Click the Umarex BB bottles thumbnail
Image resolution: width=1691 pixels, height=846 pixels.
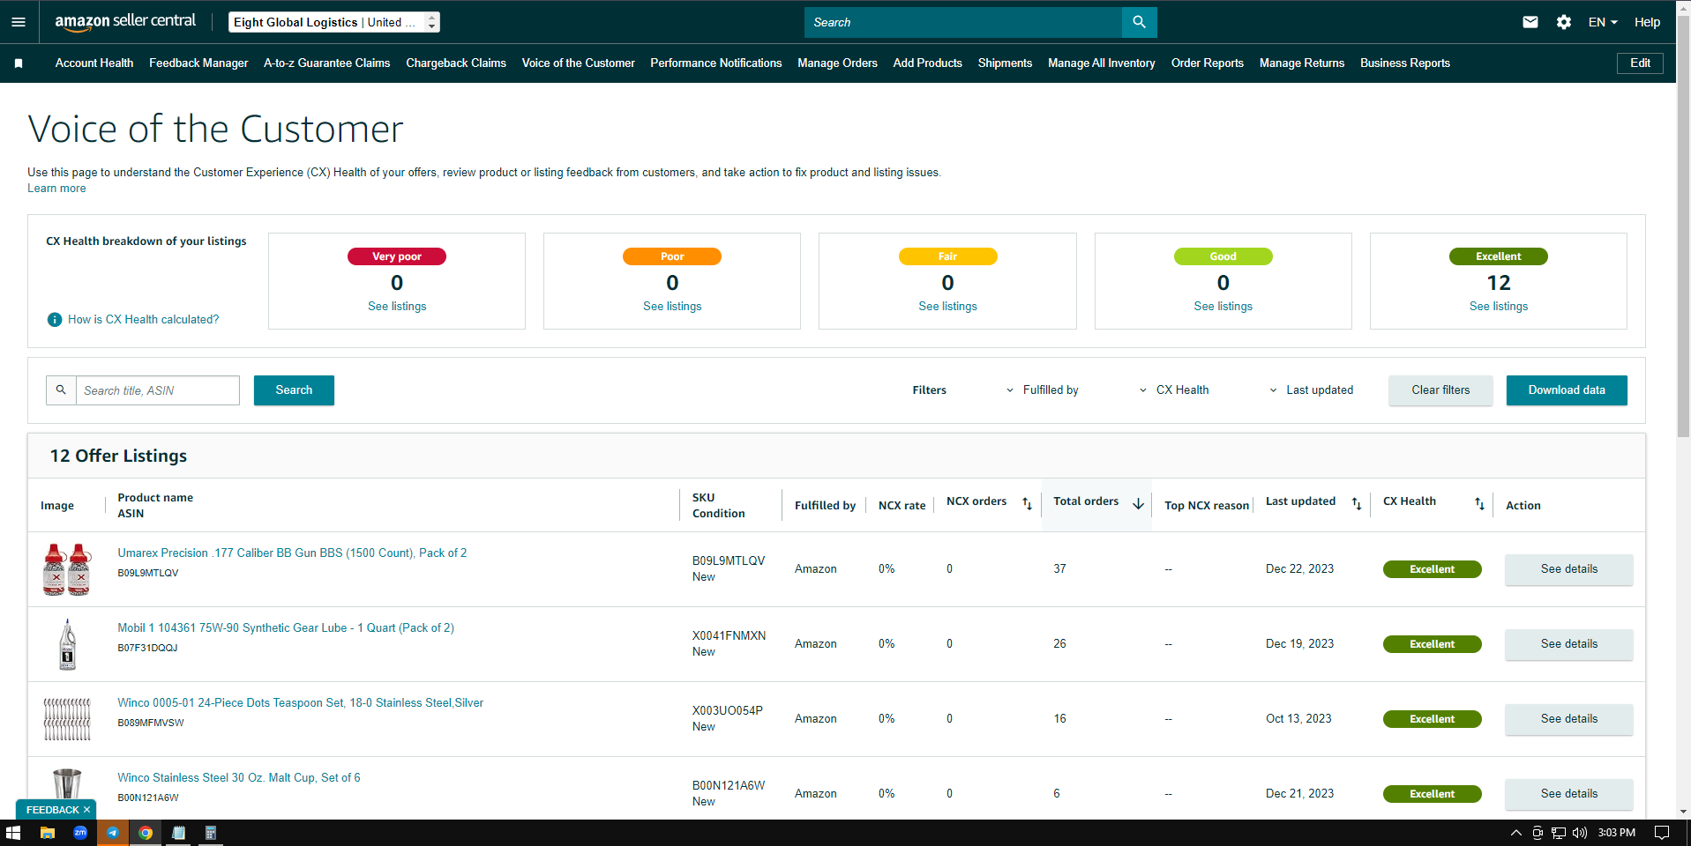pyautogui.click(x=67, y=569)
